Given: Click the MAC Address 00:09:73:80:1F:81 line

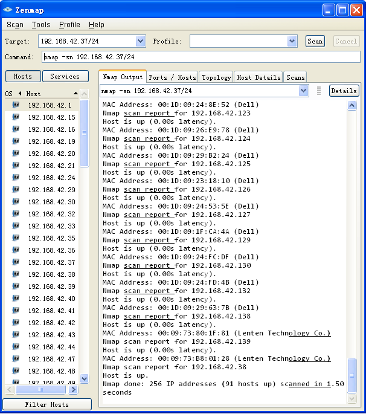Looking at the screenshot, I should pyautogui.click(x=216, y=333).
